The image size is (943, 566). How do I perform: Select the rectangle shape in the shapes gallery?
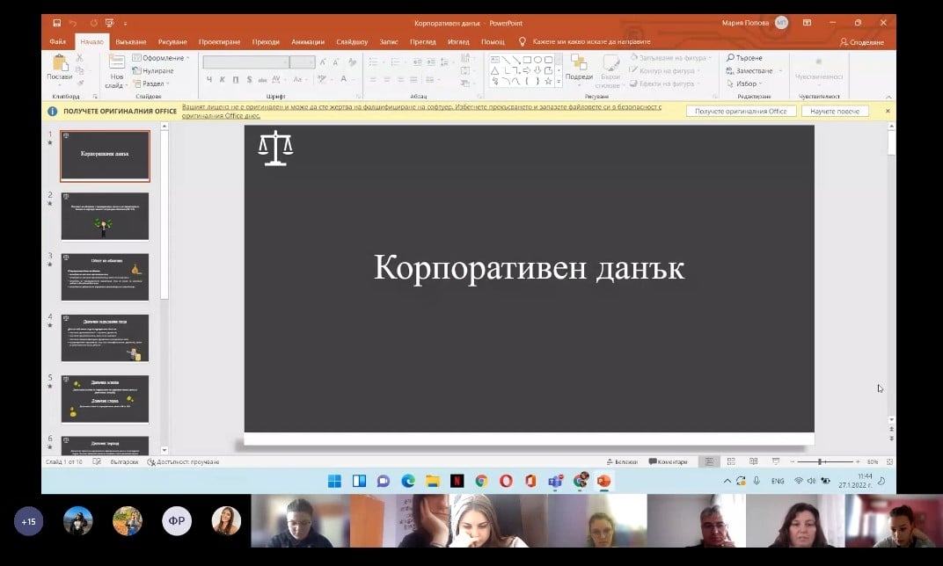click(527, 60)
